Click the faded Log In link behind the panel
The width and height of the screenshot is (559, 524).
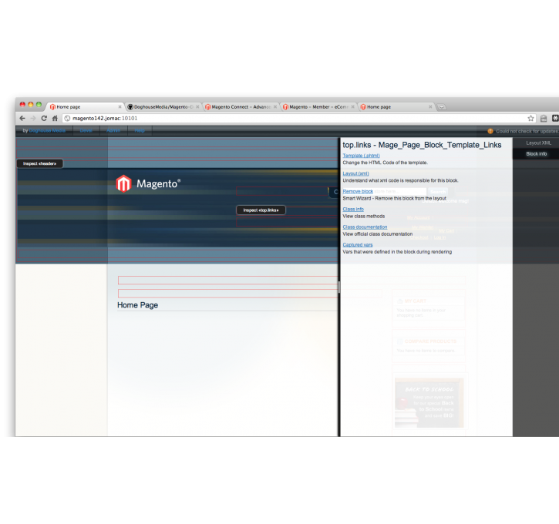pos(439,237)
